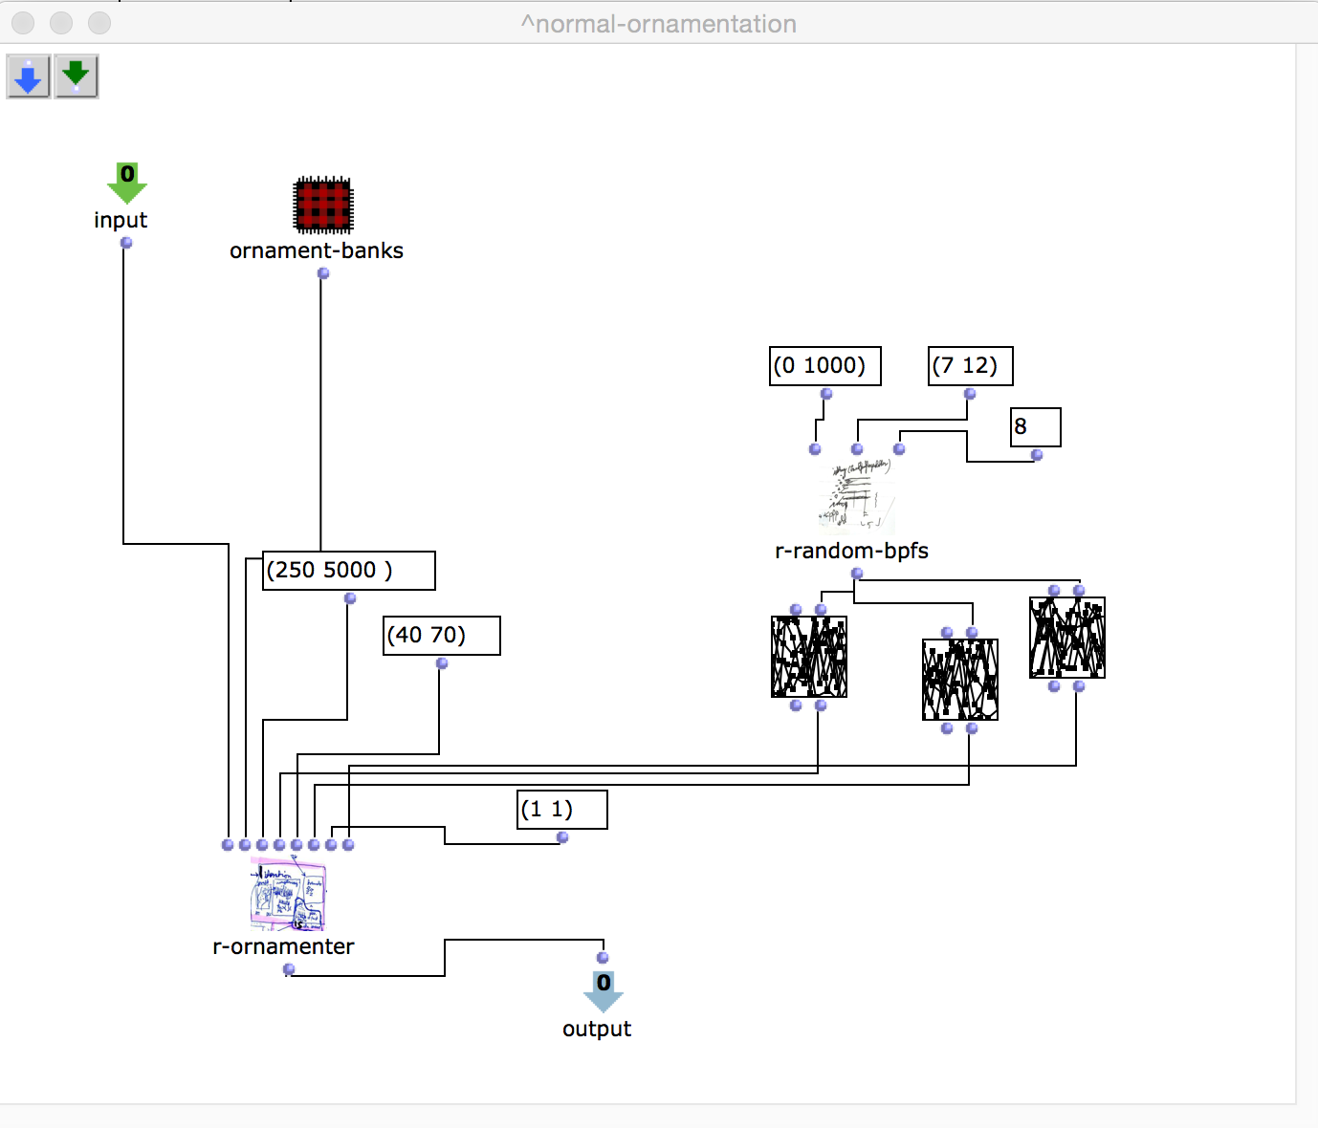Viewport: 1318px width, 1128px height.
Task: Click the blue down-arrow toolbar button
Action: (x=29, y=76)
